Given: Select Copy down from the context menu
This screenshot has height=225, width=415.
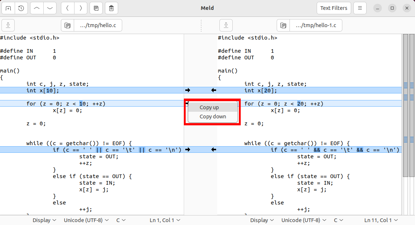Looking at the screenshot, I should [x=212, y=117].
